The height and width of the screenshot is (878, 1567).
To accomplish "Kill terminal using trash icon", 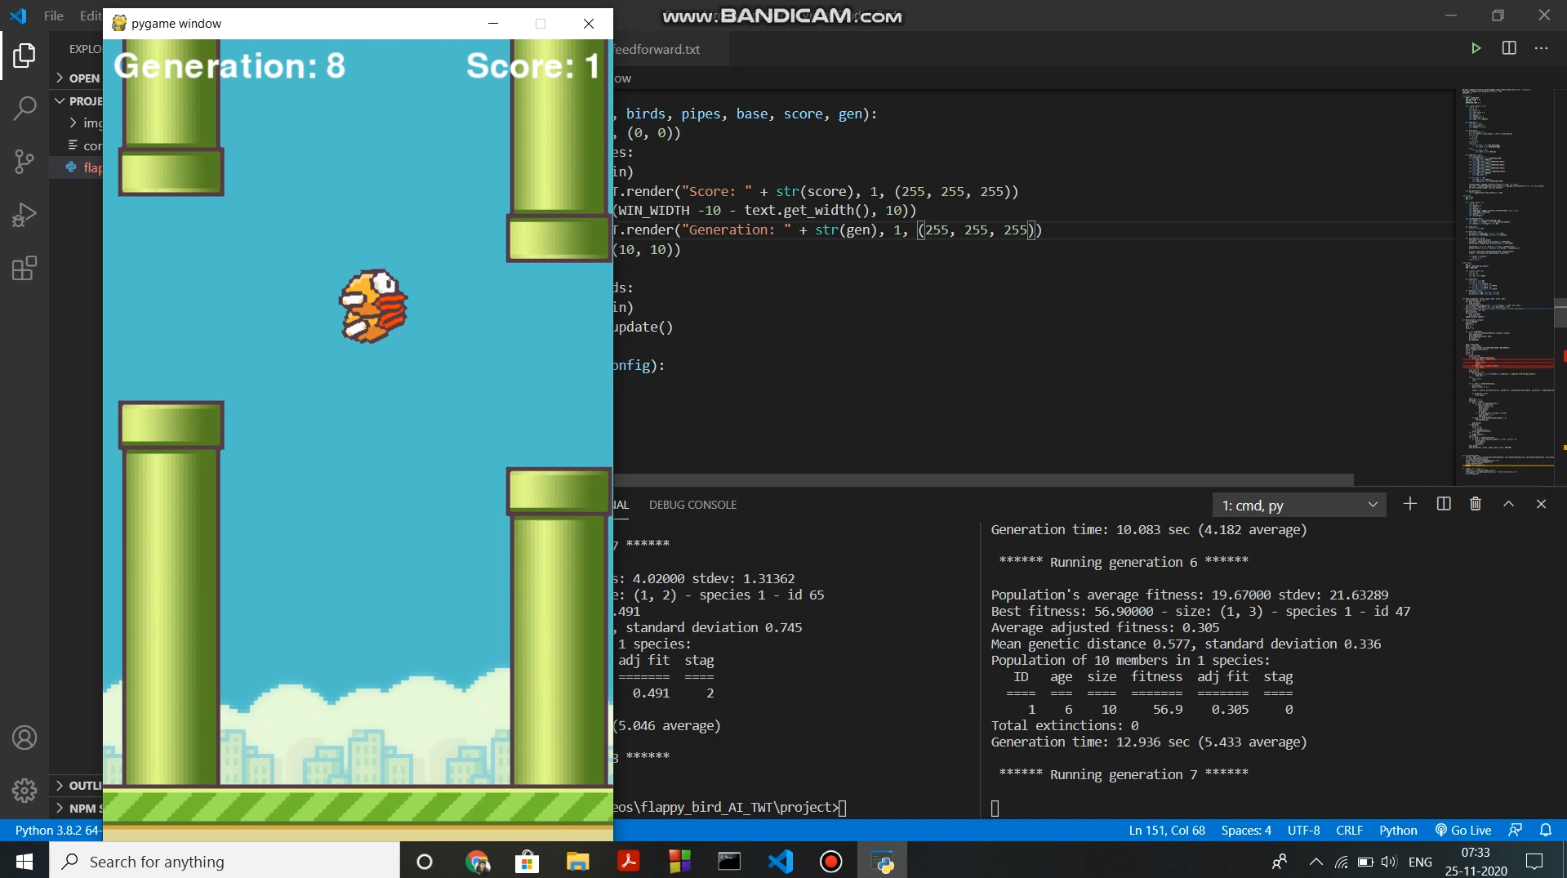I will point(1476,504).
